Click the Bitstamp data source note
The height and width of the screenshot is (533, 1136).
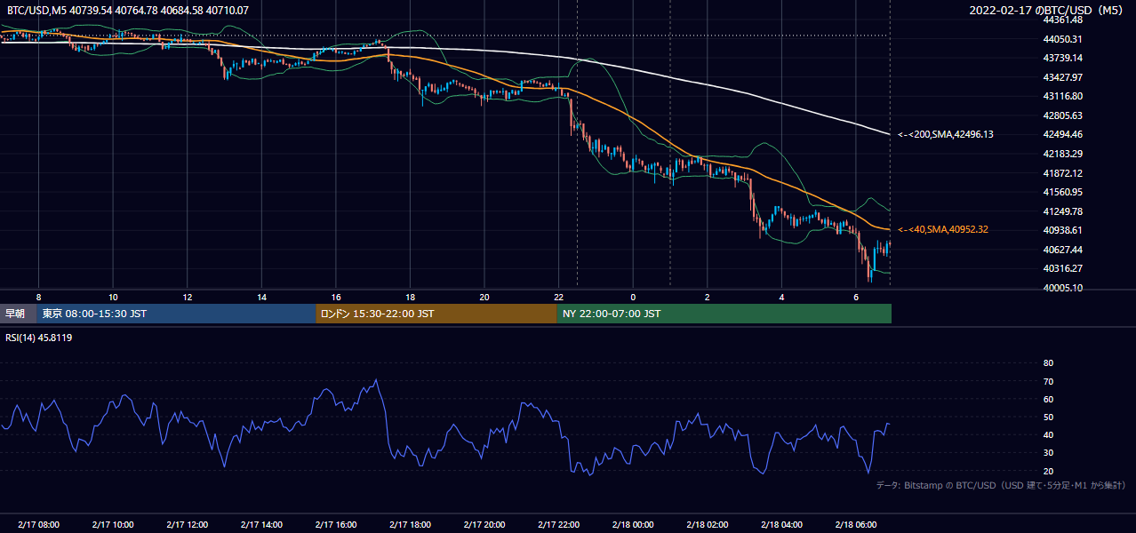tap(1001, 485)
